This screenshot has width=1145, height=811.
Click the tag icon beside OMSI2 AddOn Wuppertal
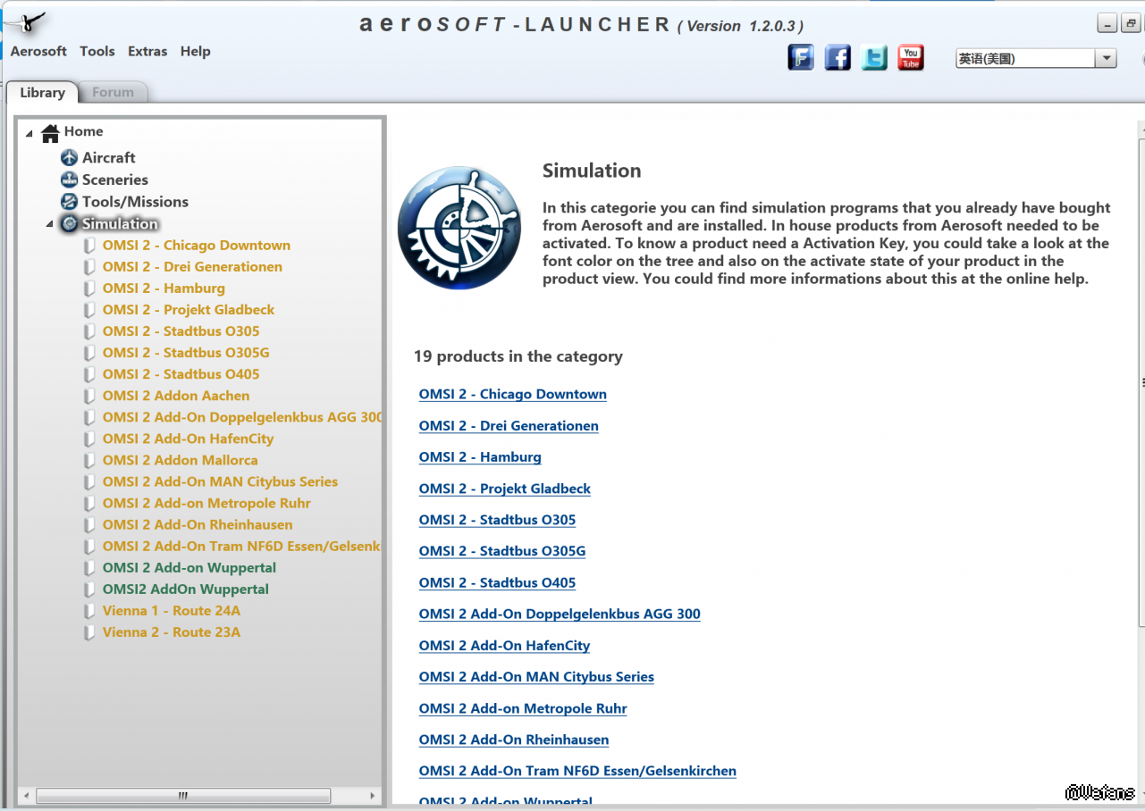pos(89,589)
